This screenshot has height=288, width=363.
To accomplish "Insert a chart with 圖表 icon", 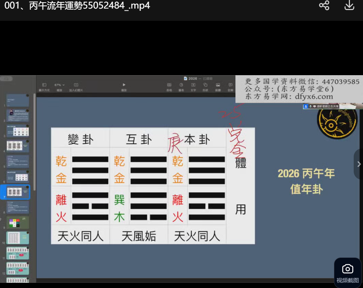I will pos(181,85).
